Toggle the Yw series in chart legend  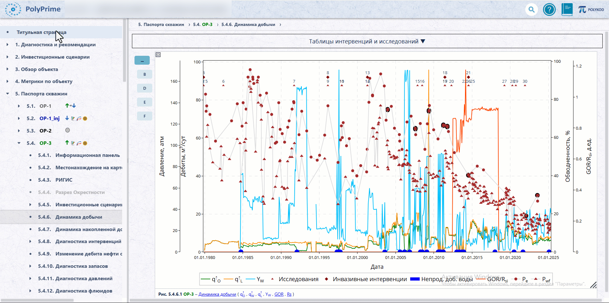click(x=255, y=279)
